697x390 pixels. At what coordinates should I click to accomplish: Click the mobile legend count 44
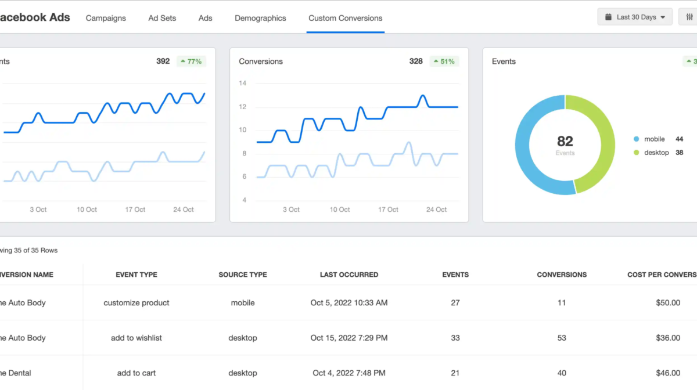680,139
